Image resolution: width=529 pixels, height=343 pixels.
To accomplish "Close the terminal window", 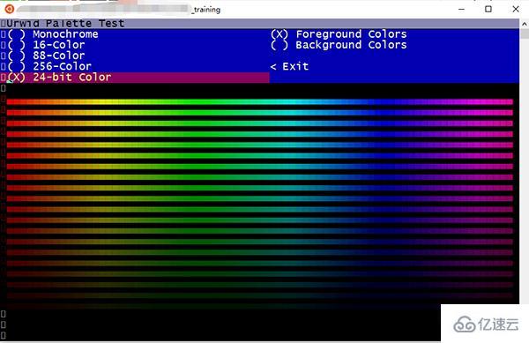I will [x=516, y=9].
